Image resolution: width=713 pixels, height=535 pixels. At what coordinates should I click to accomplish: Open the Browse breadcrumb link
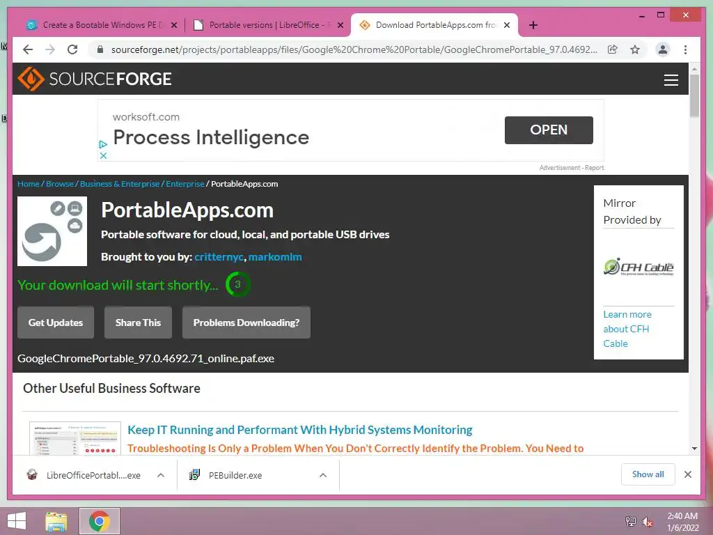tap(60, 184)
